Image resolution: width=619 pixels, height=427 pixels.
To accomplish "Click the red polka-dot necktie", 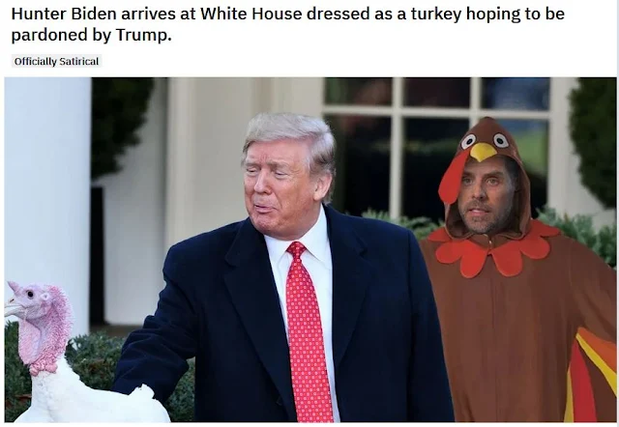I will (x=308, y=331).
